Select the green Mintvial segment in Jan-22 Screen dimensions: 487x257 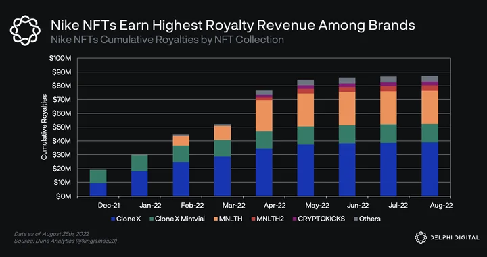[139, 163]
